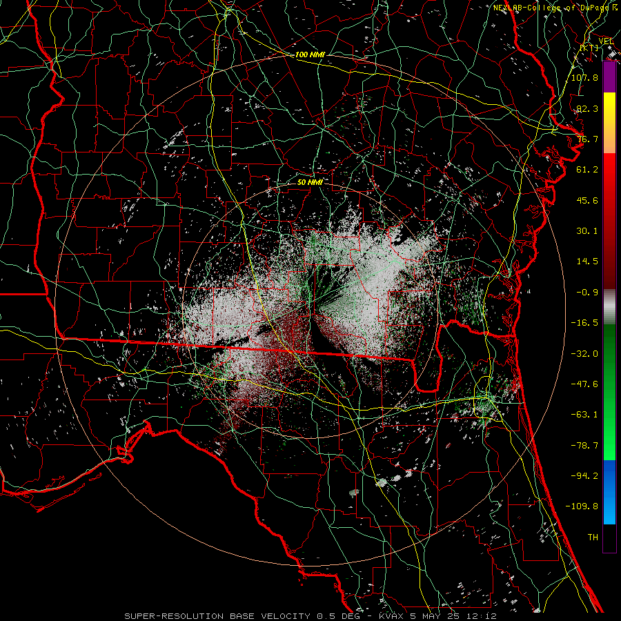Click the -0.9 velocity scale value
Image resolution: width=621 pixels, height=621 pixels.
[x=587, y=293]
